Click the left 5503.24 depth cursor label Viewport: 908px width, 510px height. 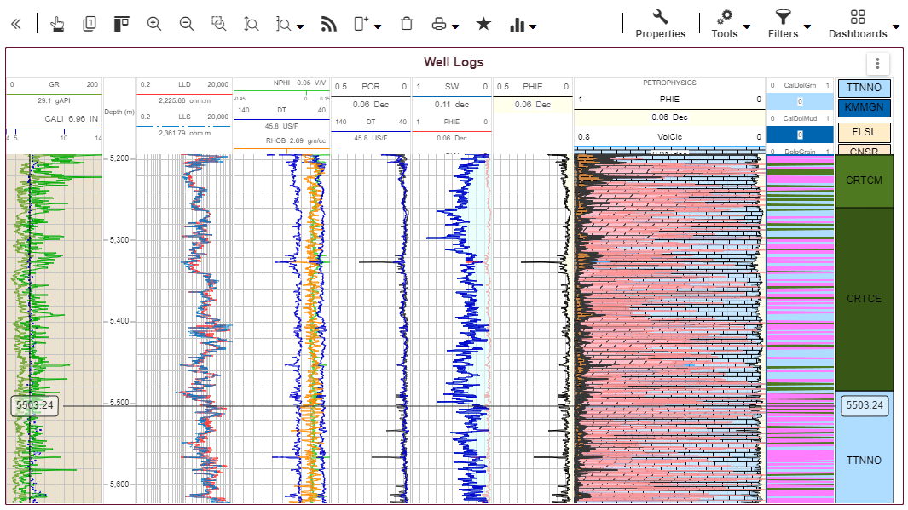pos(35,405)
